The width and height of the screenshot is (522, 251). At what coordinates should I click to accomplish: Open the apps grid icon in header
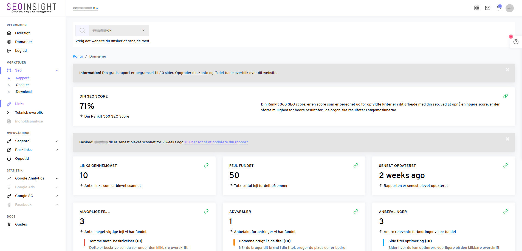click(x=477, y=8)
